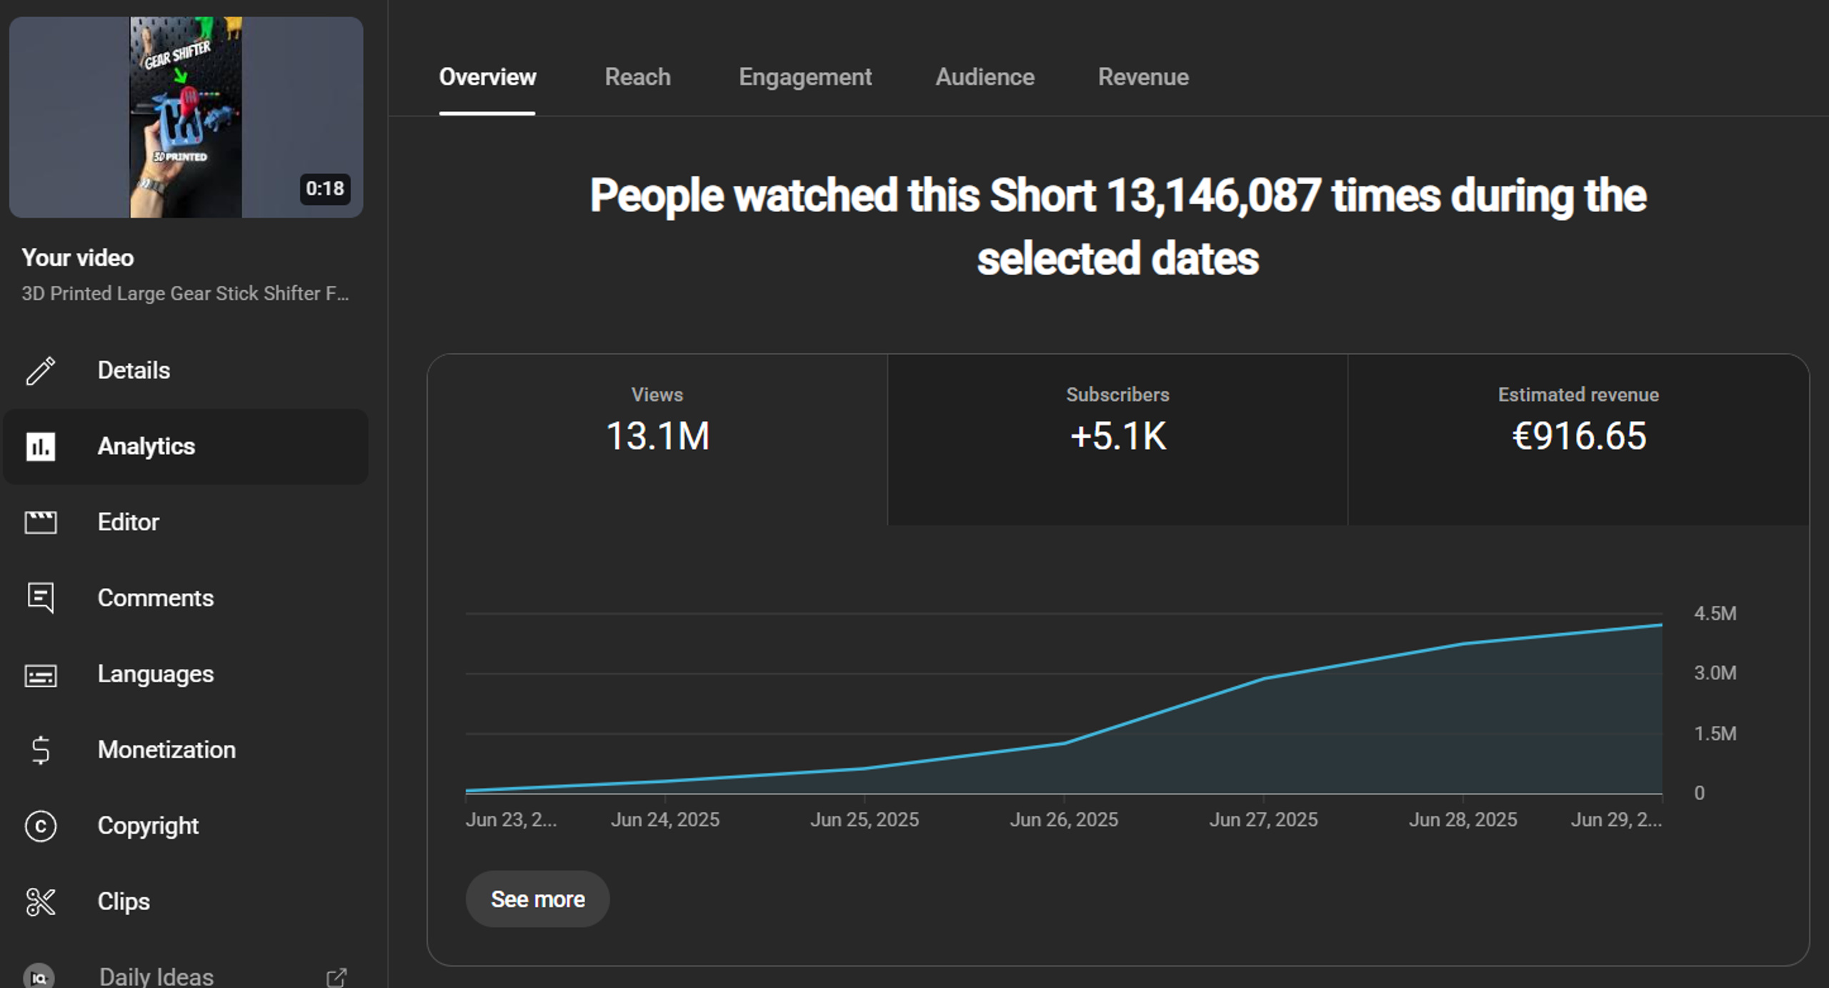Click the See more button
This screenshot has height=988, width=1829.
pyautogui.click(x=537, y=899)
